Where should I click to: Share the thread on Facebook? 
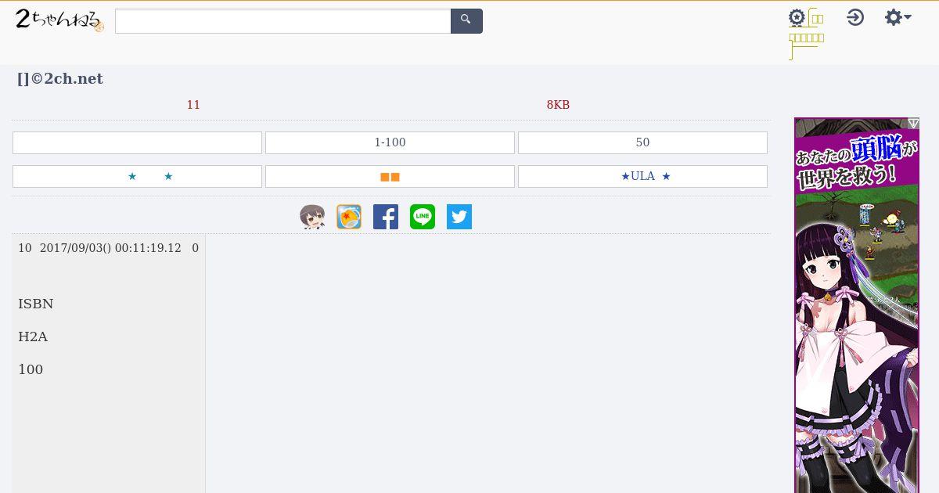[x=386, y=217]
